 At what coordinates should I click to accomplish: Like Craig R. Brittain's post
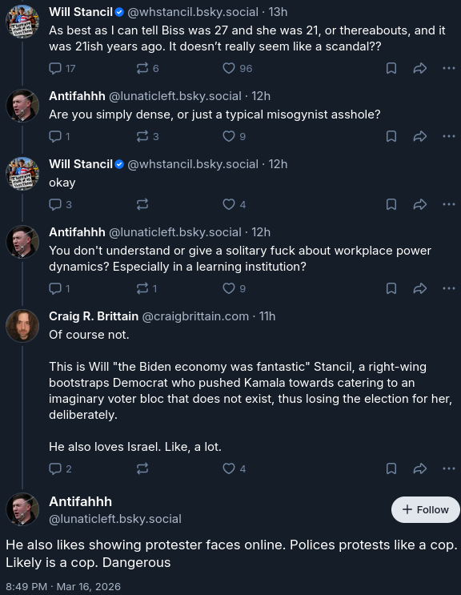tap(234, 468)
